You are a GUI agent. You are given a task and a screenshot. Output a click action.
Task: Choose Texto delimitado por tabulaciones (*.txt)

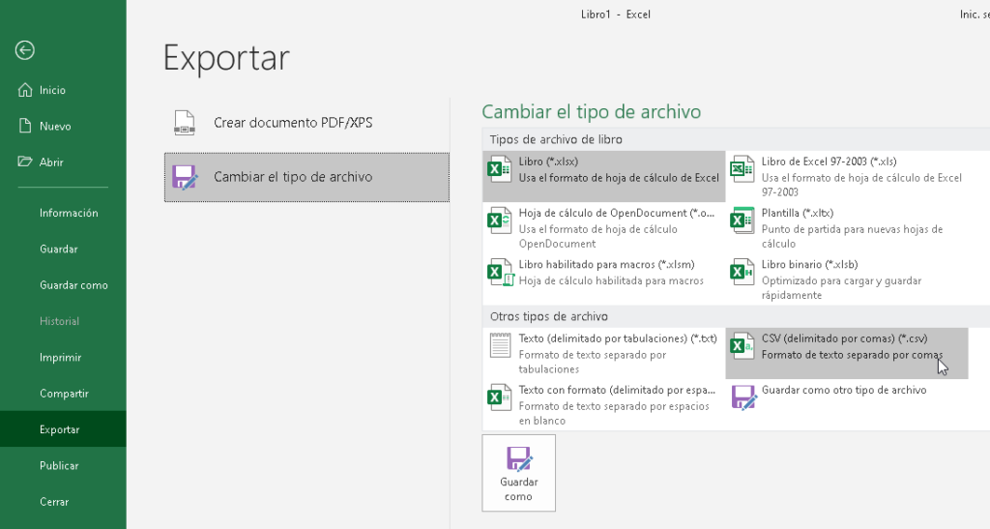tap(604, 354)
